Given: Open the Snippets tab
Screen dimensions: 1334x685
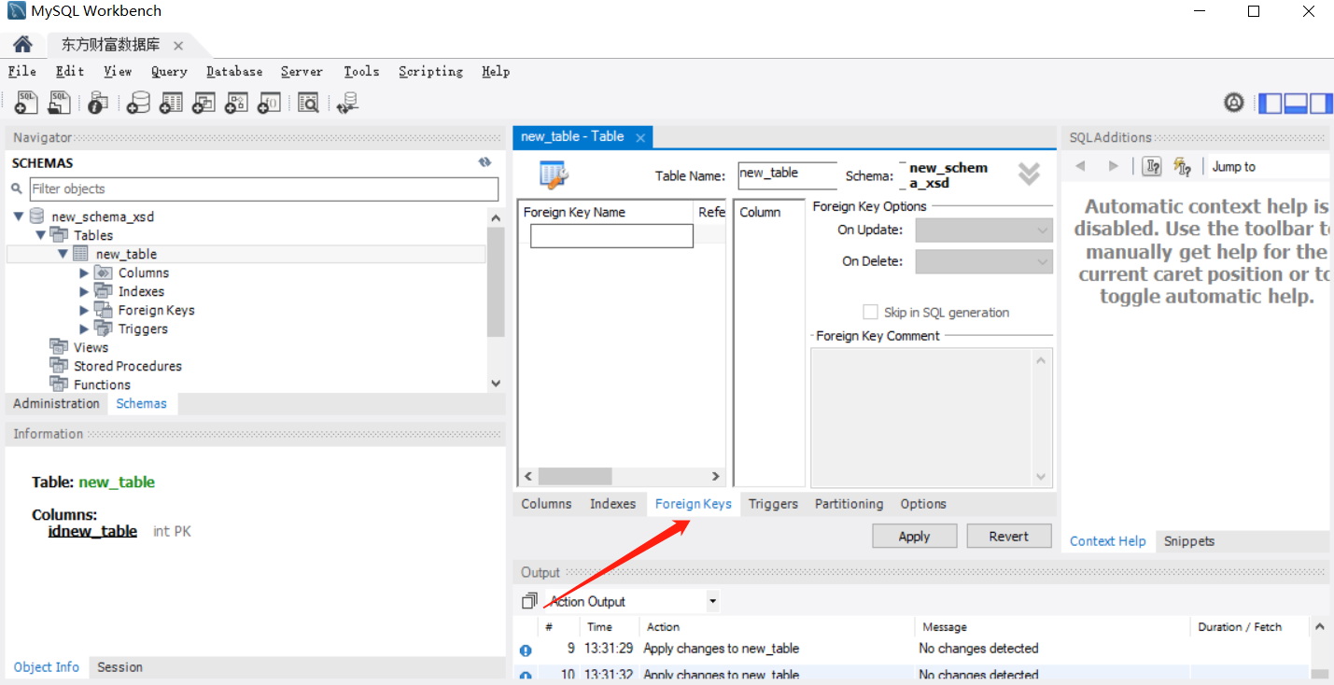Looking at the screenshot, I should point(1189,541).
